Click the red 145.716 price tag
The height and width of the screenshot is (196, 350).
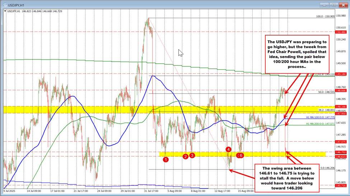(x=341, y=186)
